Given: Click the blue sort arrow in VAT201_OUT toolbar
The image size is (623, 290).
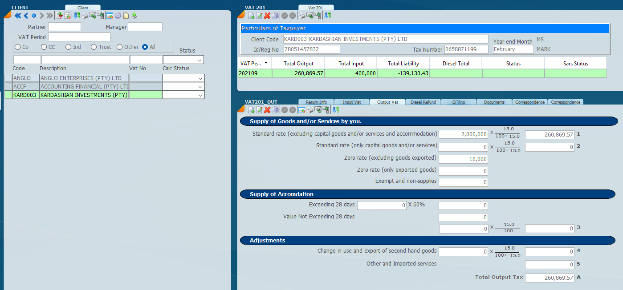Looking at the screenshot, I should point(335,110).
